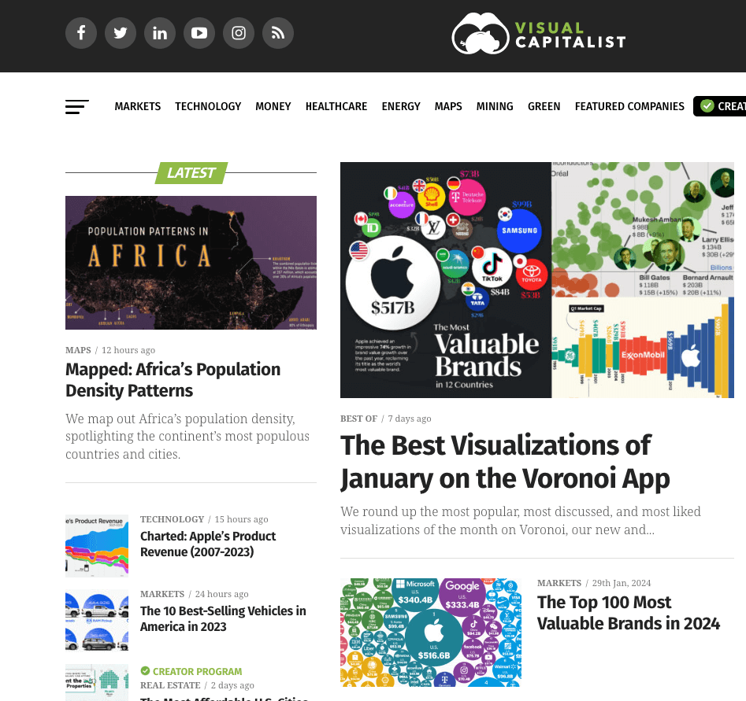This screenshot has height=701, width=746.
Task: Open the Healthcare navigation item
Action: (336, 106)
